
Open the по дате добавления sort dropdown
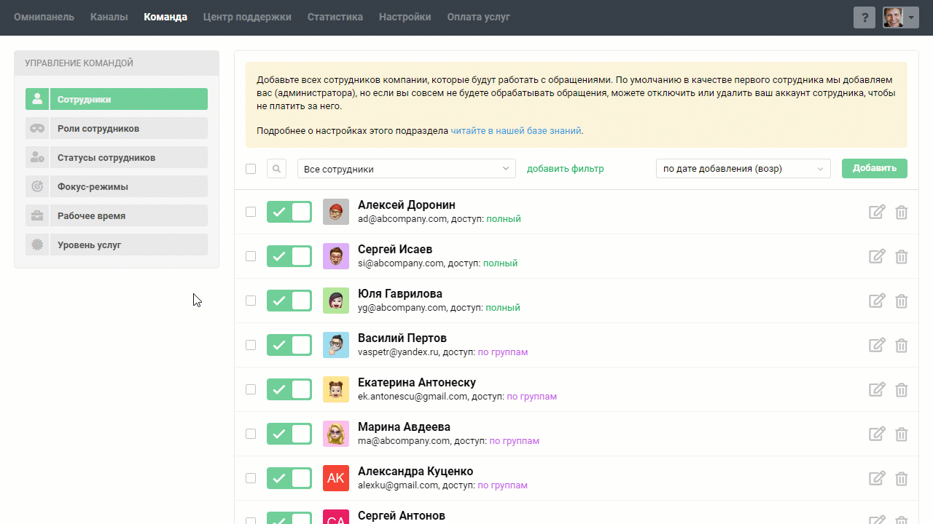743,169
